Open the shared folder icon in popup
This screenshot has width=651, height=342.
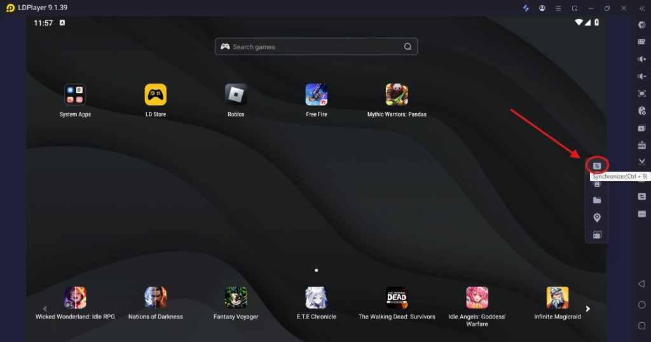click(x=596, y=200)
